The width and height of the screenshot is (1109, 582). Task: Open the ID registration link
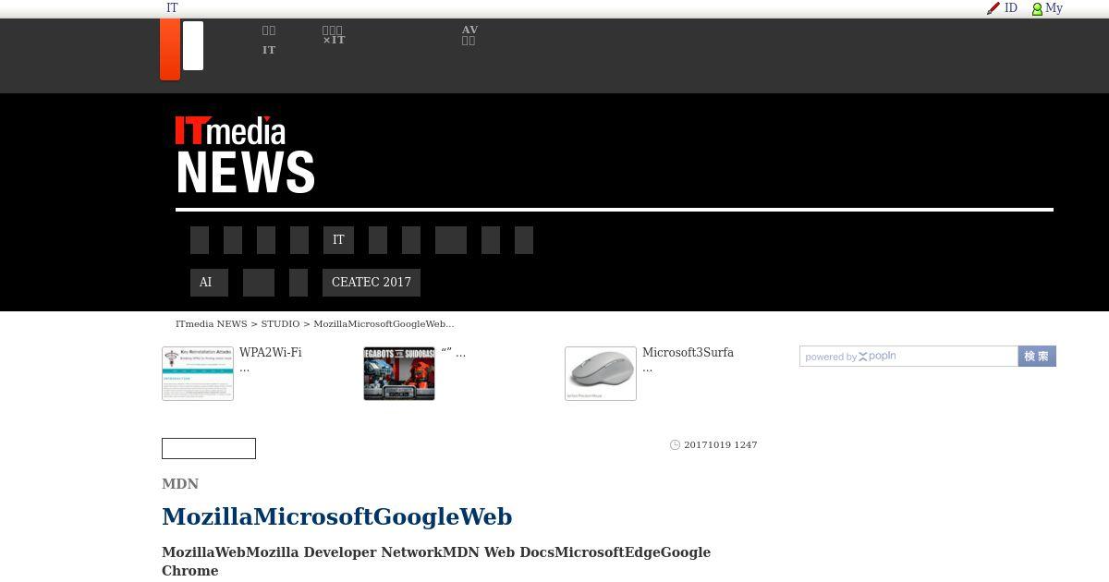pos(1010,8)
